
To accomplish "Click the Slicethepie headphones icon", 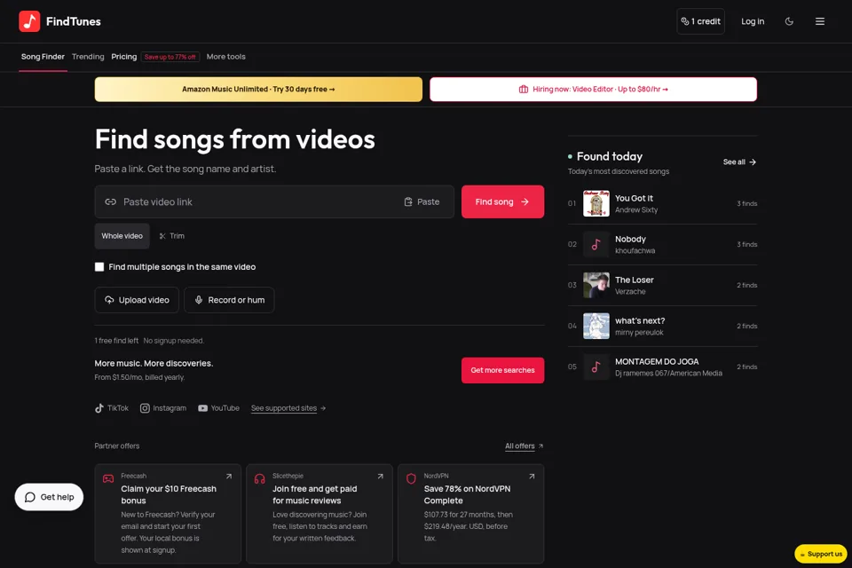I will coord(260,479).
